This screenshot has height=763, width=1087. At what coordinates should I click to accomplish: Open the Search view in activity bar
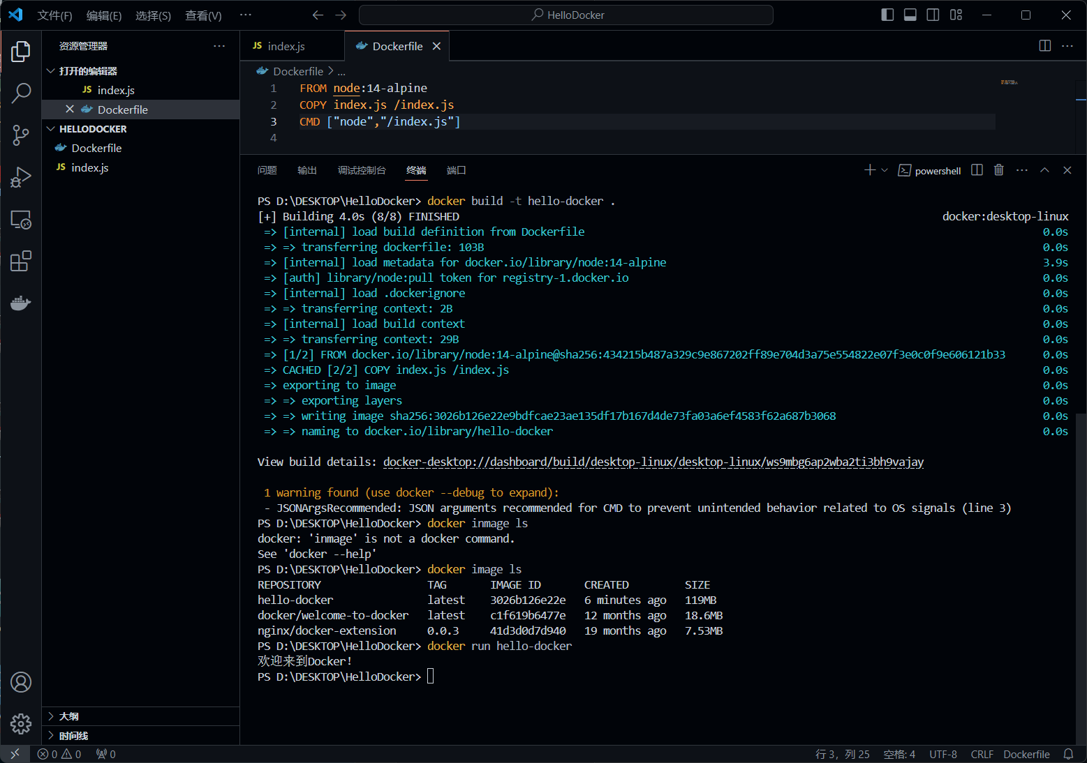(x=21, y=92)
